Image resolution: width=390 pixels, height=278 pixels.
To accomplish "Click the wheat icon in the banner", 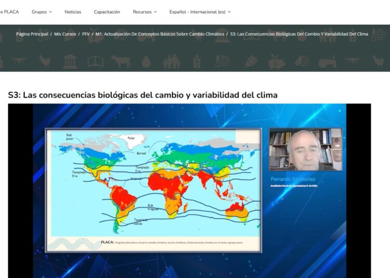I will 198,62.
